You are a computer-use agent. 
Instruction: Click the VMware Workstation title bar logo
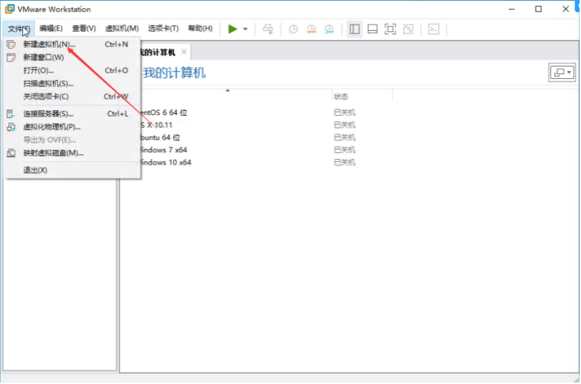coord(9,9)
